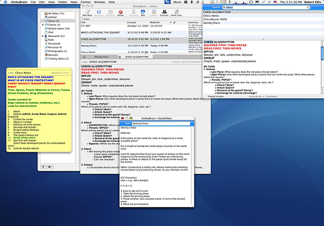324x226 pixels.
Task: Click the user name Robert Ellis
Action: 313,2
